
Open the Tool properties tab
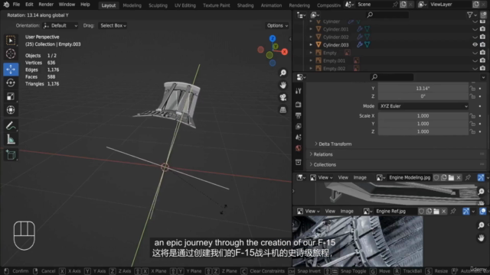[299, 91]
